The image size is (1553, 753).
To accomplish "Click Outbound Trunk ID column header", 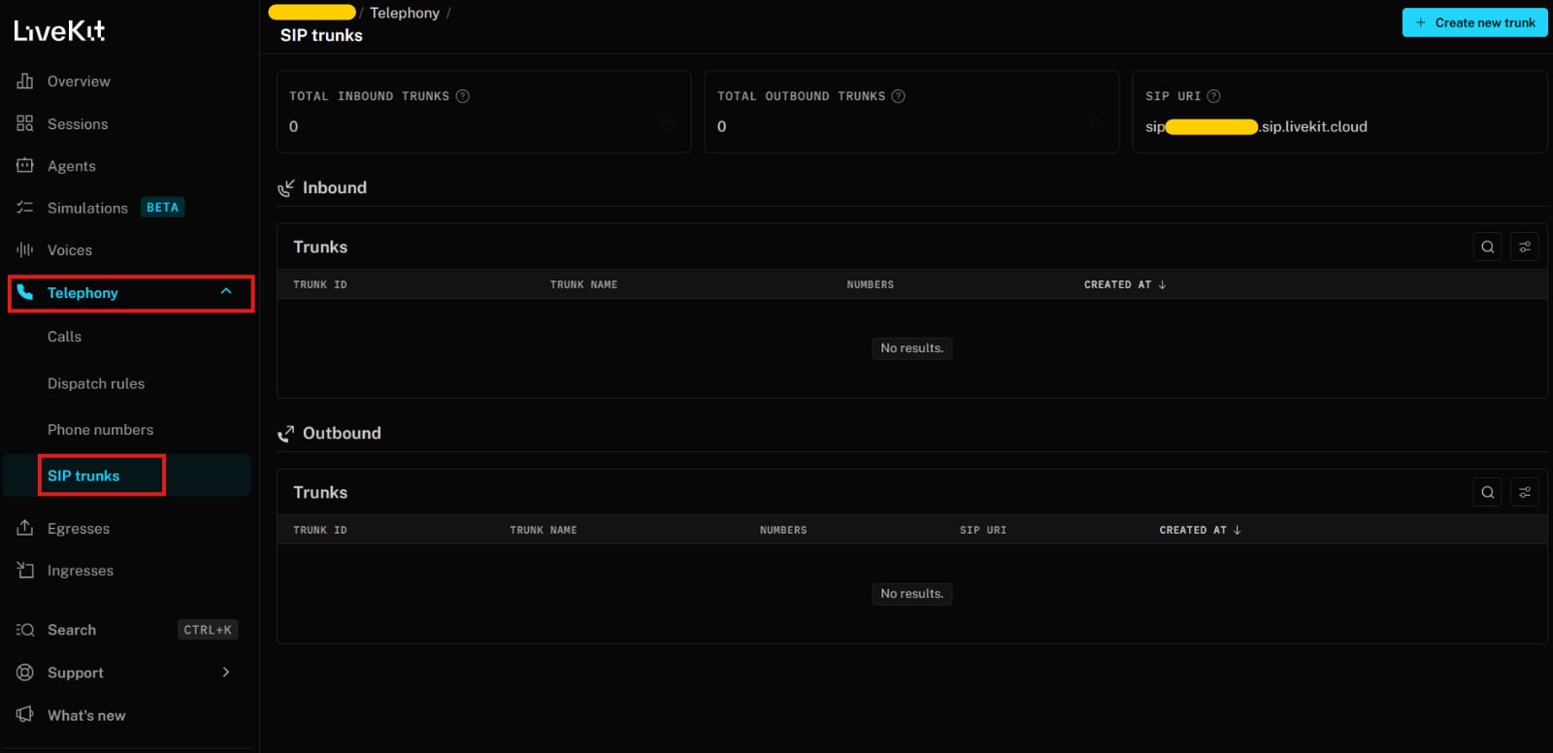I will [x=320, y=530].
